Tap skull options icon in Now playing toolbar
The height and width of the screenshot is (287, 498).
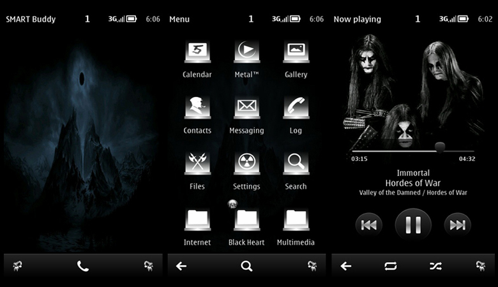pyautogui.click(x=481, y=266)
